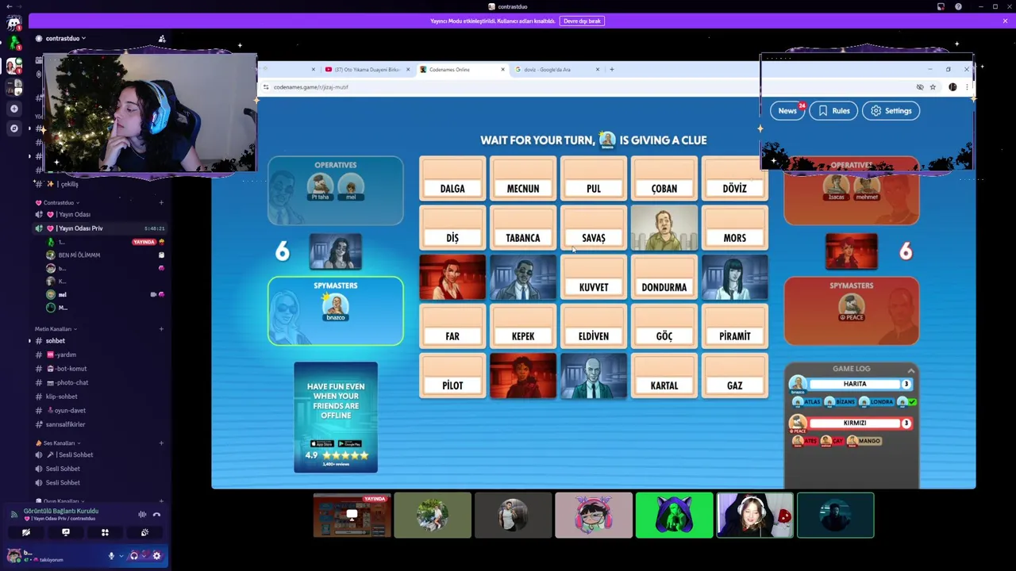This screenshot has width=1016, height=571.
Task: Select the pink-haired avatar participant thumbnail
Action: tap(594, 515)
